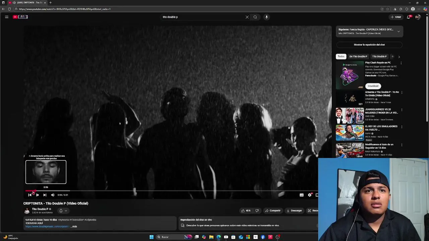Open Tito Double P channel avatar
429x241 pixels.
tap(27, 211)
